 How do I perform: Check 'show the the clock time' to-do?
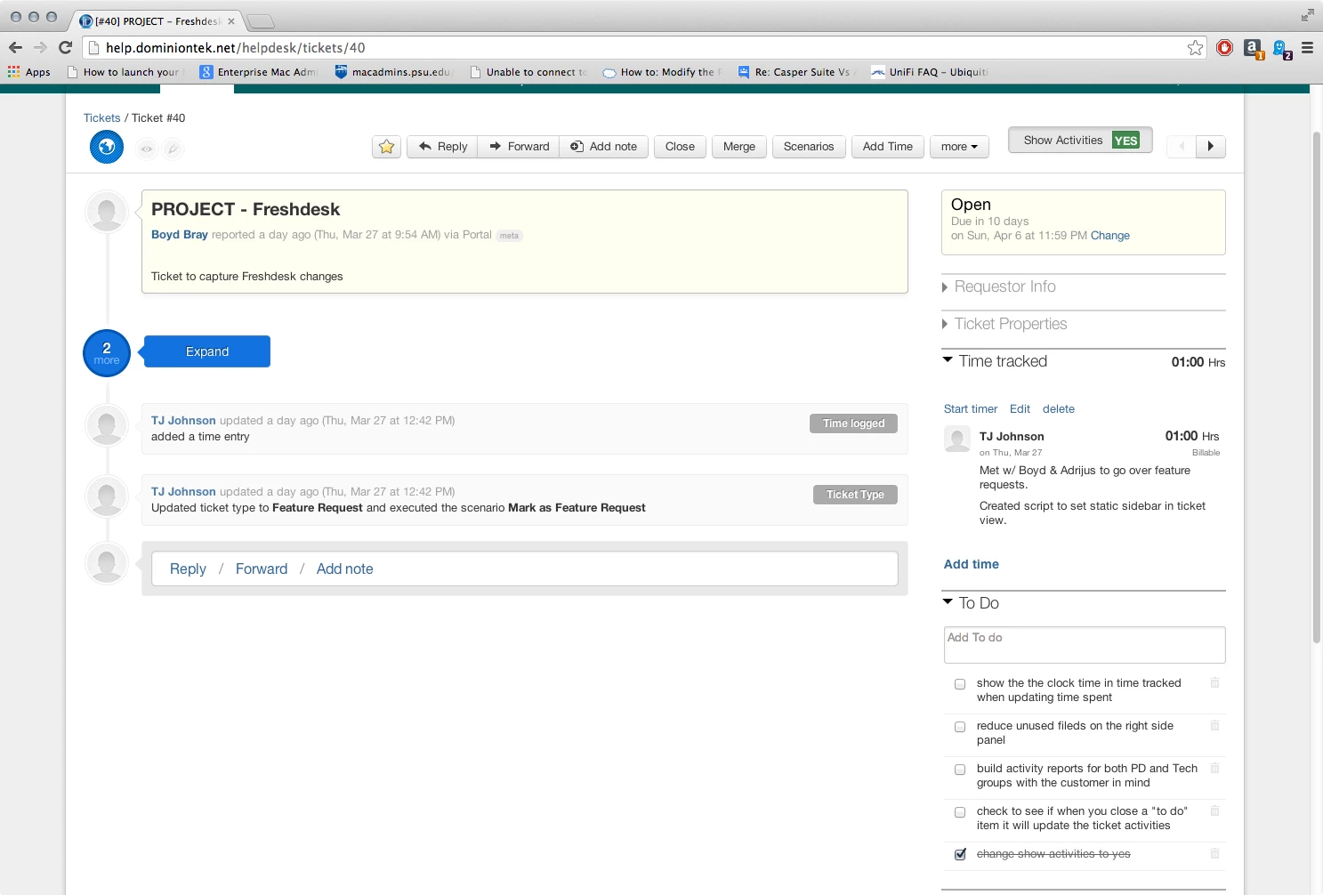tap(960, 684)
